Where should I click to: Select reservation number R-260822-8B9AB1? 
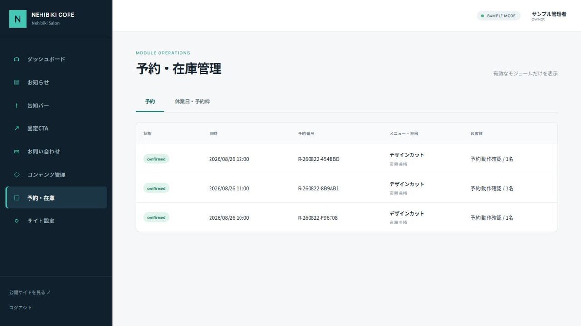(x=319, y=188)
